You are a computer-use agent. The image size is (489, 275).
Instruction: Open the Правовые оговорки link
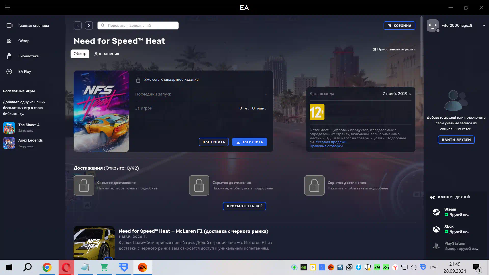(x=326, y=146)
